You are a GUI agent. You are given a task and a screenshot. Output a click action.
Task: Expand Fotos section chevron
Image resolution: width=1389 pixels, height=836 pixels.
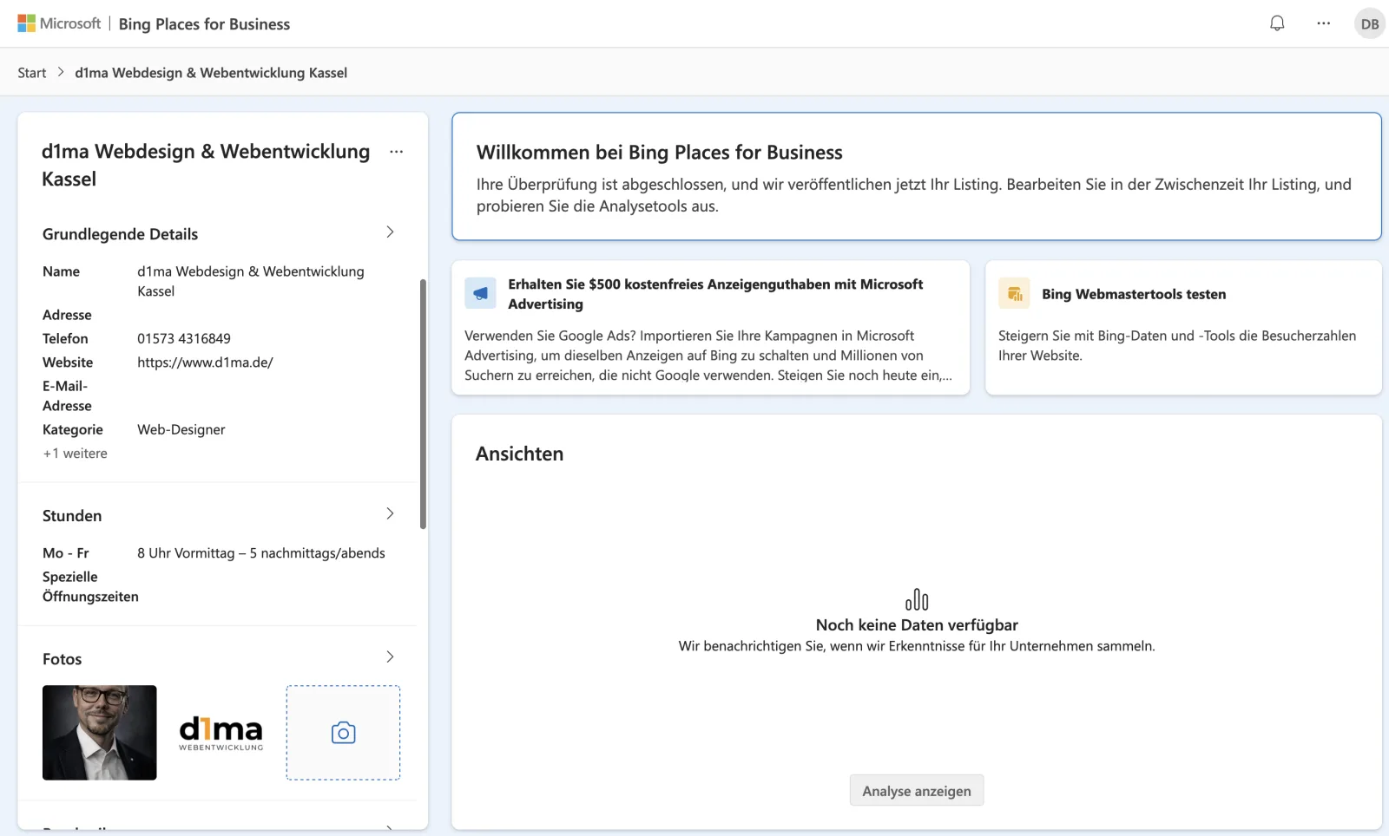tap(390, 657)
